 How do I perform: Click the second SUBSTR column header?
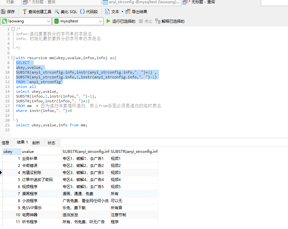point(134,152)
